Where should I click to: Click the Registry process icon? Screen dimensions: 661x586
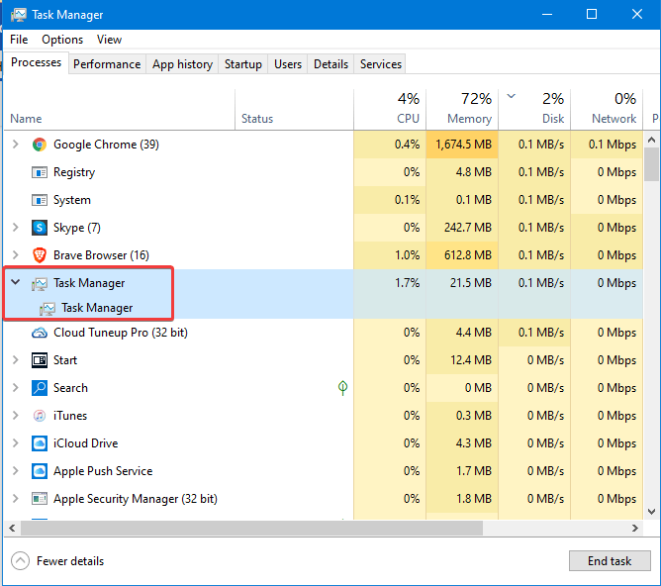point(40,172)
